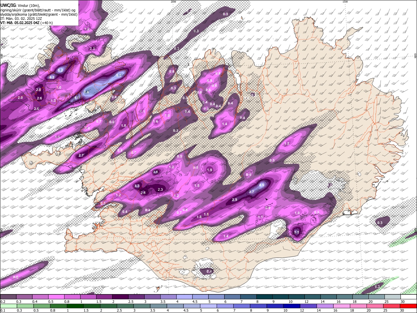Screen dimensions: 417x313
Task: Click the '0.1' legend label
Action: pyautogui.click(x=3, y=310)
